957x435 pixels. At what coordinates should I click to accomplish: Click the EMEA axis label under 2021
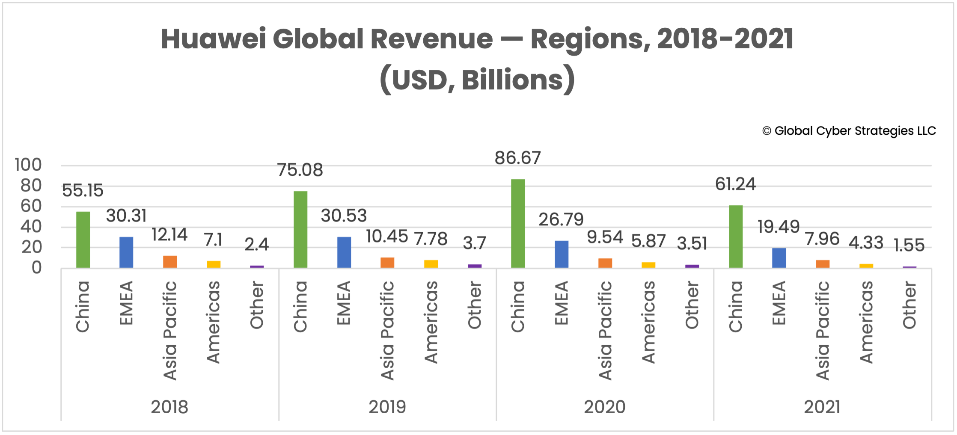coord(779,303)
